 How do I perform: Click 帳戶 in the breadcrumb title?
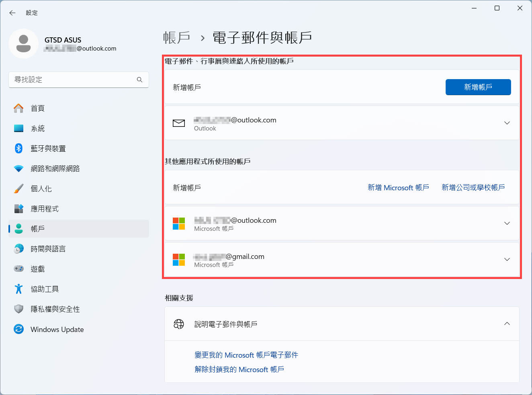(x=177, y=38)
